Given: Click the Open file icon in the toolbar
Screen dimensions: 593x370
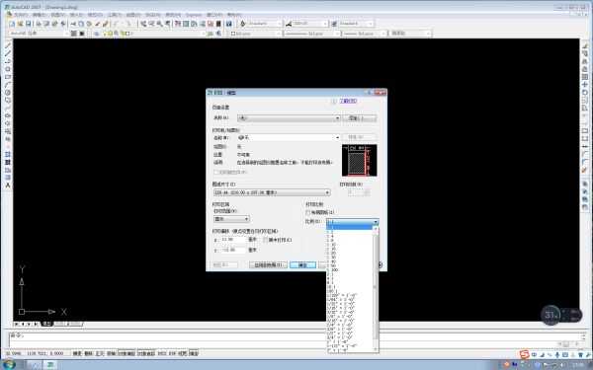Looking at the screenshot, I should point(20,24).
